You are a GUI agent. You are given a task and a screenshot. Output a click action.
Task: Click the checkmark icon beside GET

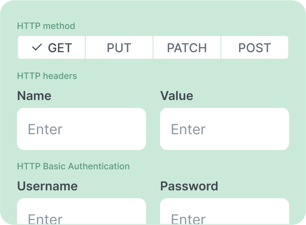pos(37,47)
